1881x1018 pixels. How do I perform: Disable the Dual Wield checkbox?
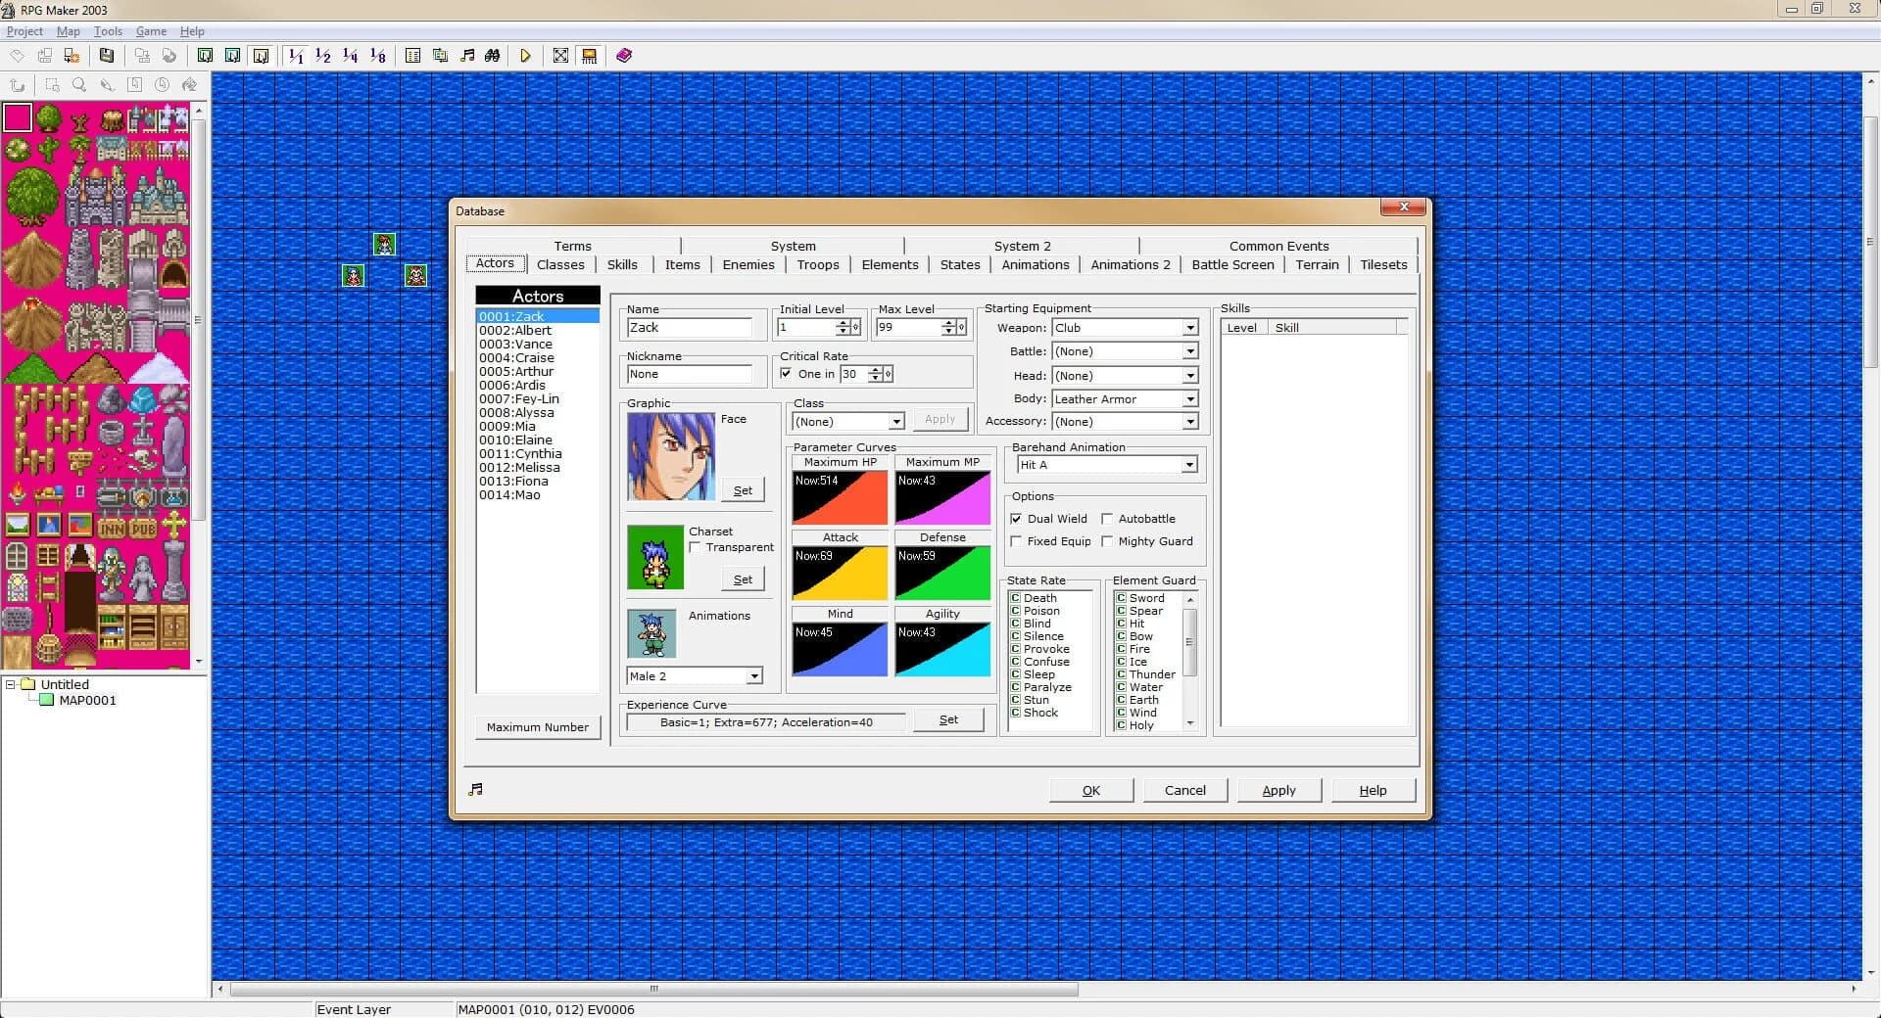click(x=1016, y=518)
